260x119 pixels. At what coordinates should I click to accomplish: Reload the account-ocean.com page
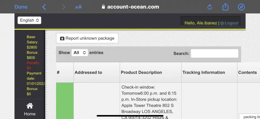click(210, 7)
